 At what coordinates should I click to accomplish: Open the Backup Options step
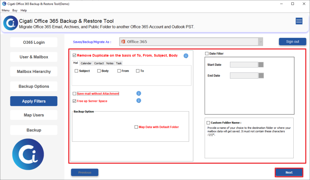[x=34, y=86]
